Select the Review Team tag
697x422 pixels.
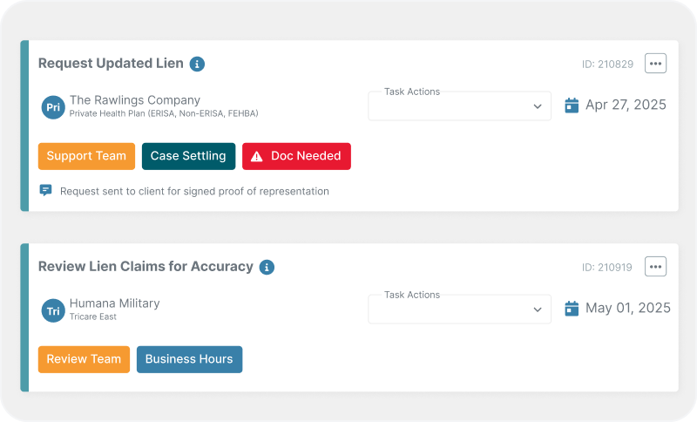click(84, 359)
